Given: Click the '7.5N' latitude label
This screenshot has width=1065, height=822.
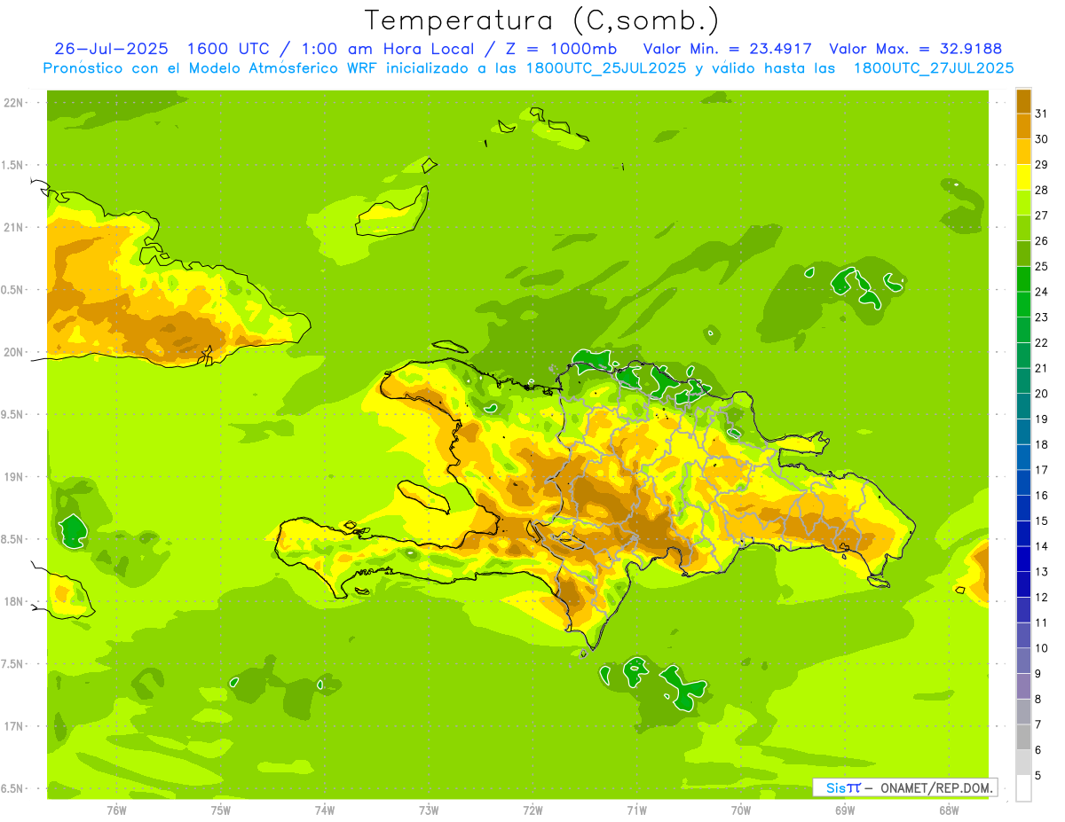Looking at the screenshot, I should pyautogui.click(x=12, y=664).
